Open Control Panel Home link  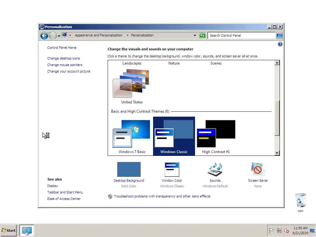62,48
